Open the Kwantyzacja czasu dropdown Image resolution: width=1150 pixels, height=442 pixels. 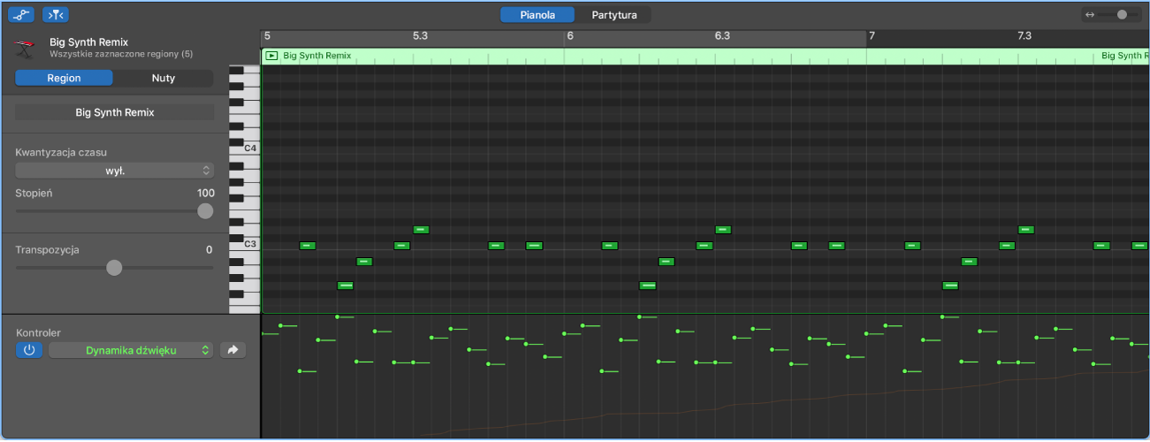pyautogui.click(x=115, y=171)
